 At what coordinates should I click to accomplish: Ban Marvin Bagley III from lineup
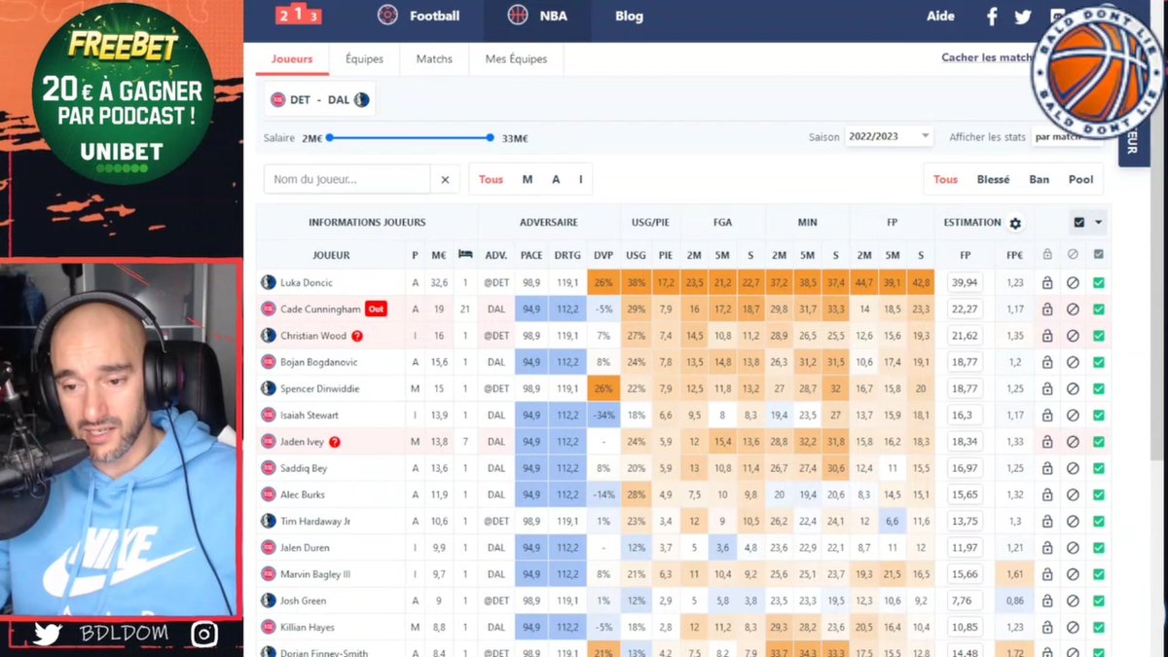(1073, 574)
